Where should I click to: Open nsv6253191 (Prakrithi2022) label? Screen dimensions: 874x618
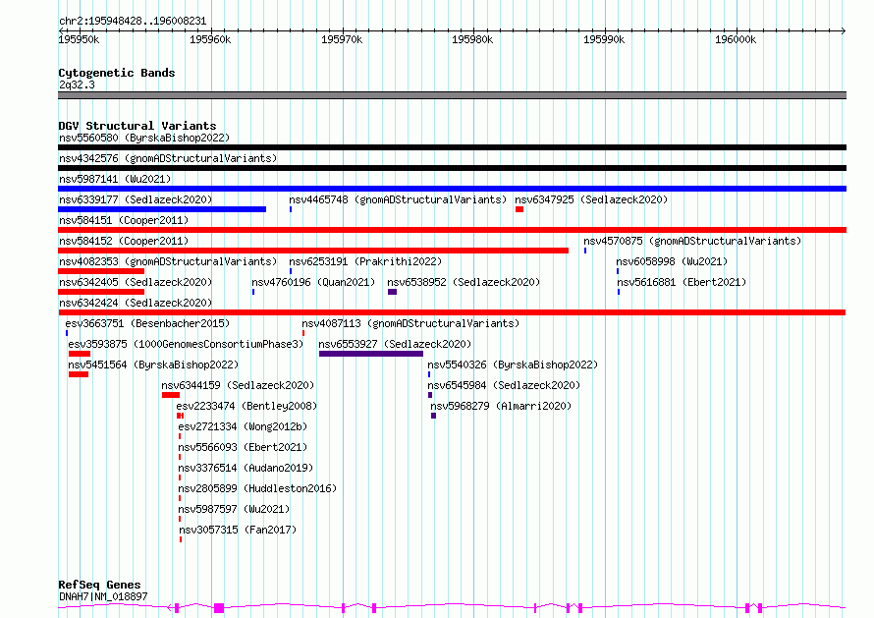pyautogui.click(x=365, y=261)
